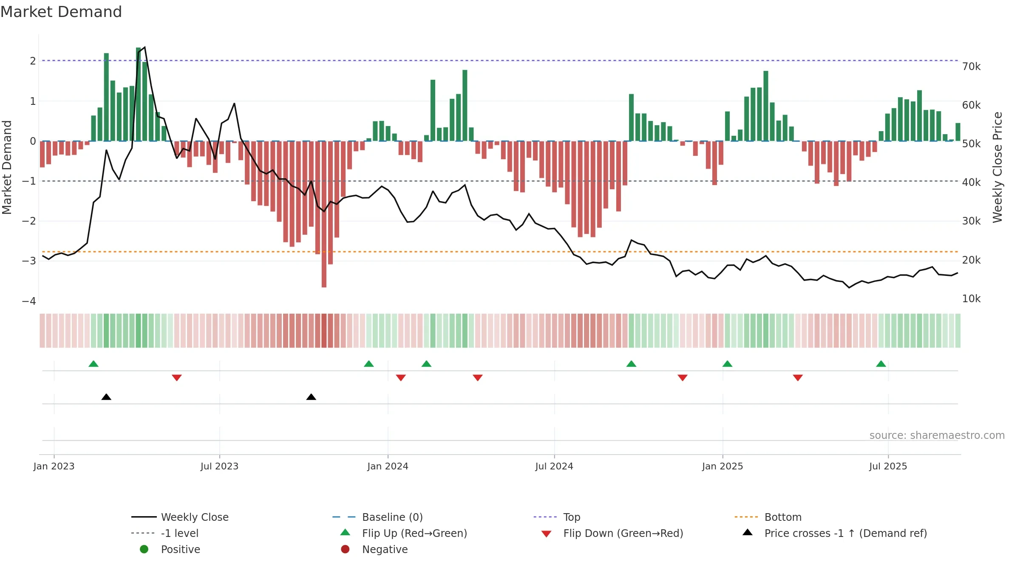This screenshot has height=573, width=1020.
Task: Click the purple dotted Top line
Action: 500,61
